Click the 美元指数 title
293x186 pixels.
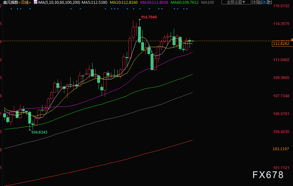[11, 3]
